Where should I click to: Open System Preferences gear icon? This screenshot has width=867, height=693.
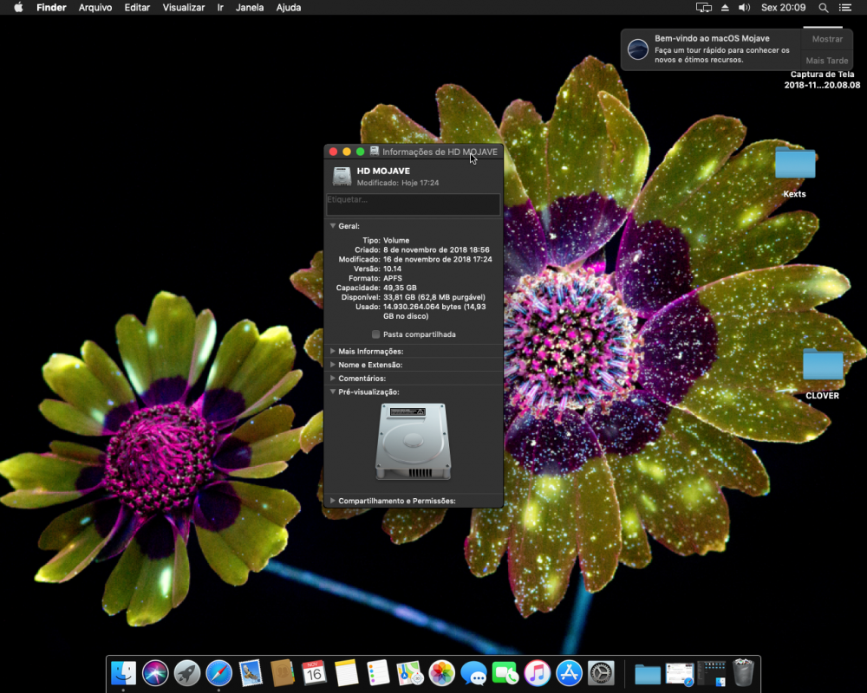[601, 673]
